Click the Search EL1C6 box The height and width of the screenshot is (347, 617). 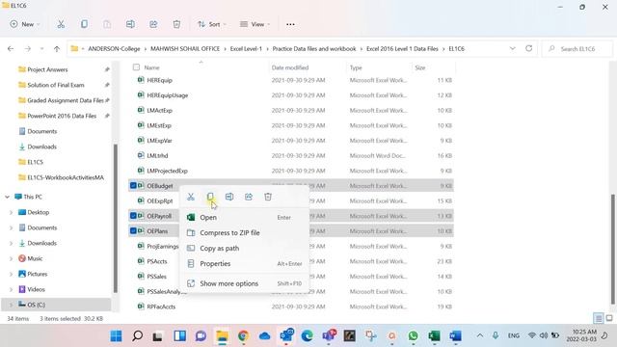[x=577, y=49]
